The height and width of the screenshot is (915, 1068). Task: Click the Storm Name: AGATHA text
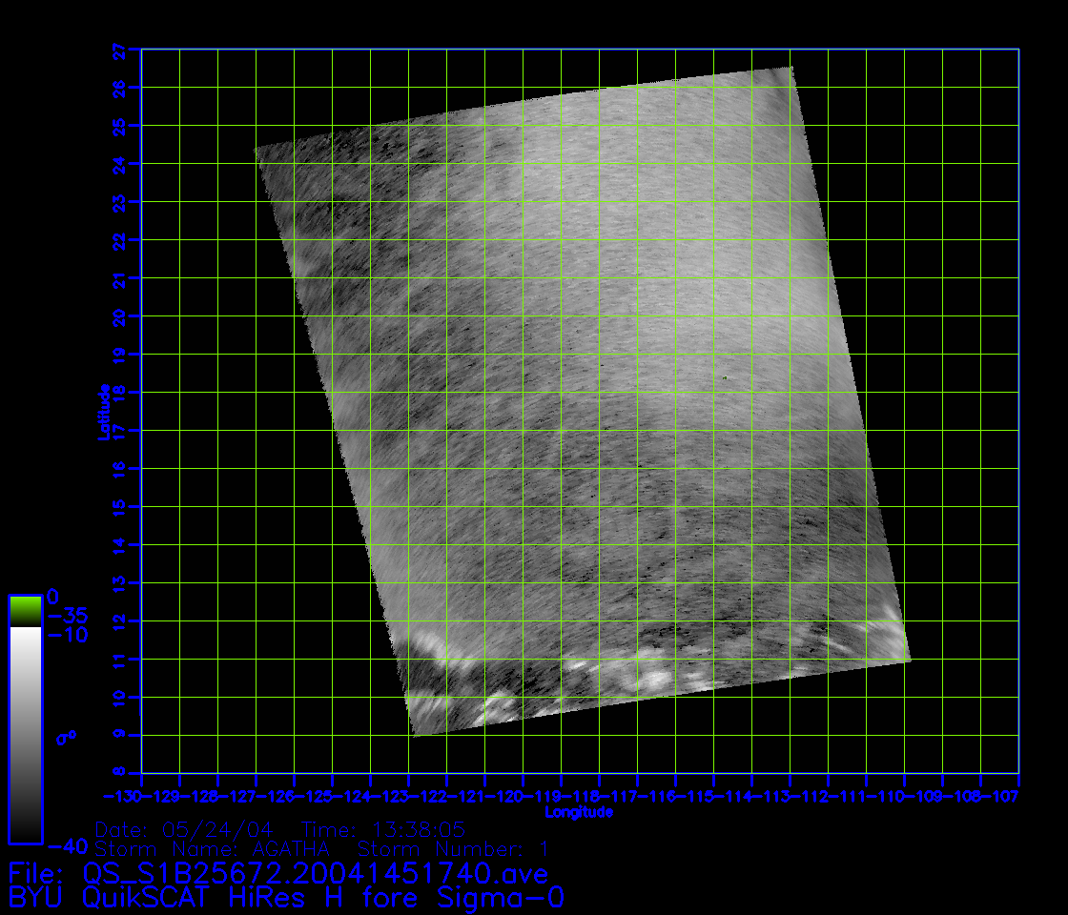(212, 848)
